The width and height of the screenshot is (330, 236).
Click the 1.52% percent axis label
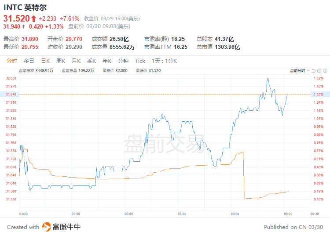pos(319,78)
